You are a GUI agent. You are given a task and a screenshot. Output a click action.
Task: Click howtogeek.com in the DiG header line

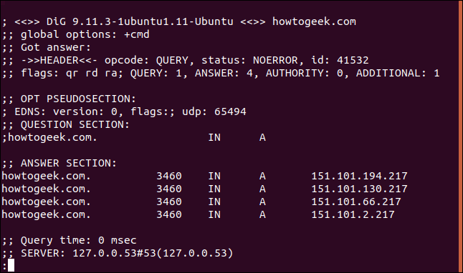coord(314,21)
